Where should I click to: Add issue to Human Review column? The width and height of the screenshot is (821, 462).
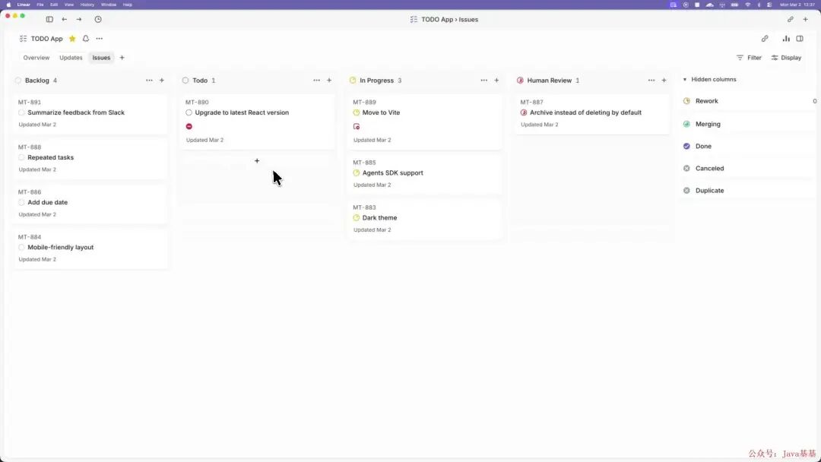click(664, 81)
